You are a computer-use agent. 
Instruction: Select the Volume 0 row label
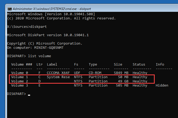[20, 73]
